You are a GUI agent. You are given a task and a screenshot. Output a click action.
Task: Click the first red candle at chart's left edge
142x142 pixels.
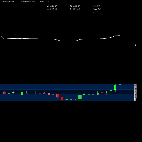click(x=5, y=93)
